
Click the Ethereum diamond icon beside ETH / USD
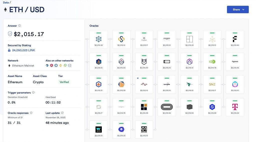(x=5, y=10)
